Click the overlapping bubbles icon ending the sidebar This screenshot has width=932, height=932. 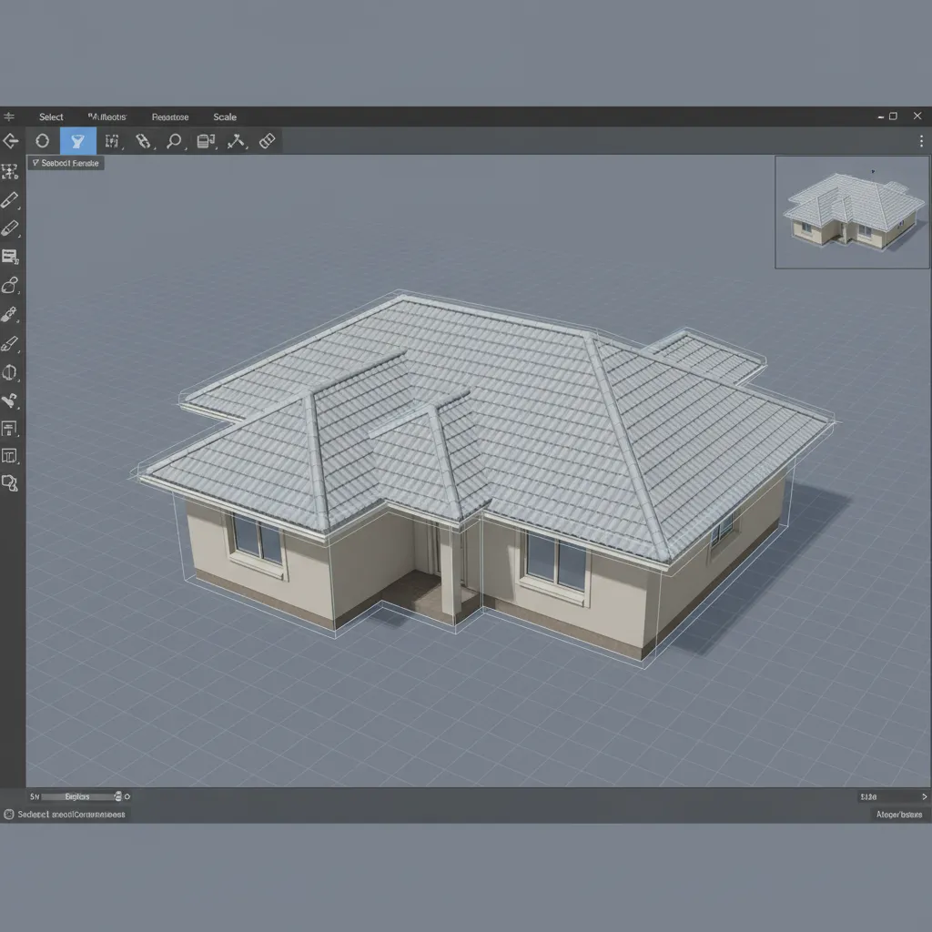pyautogui.click(x=10, y=483)
